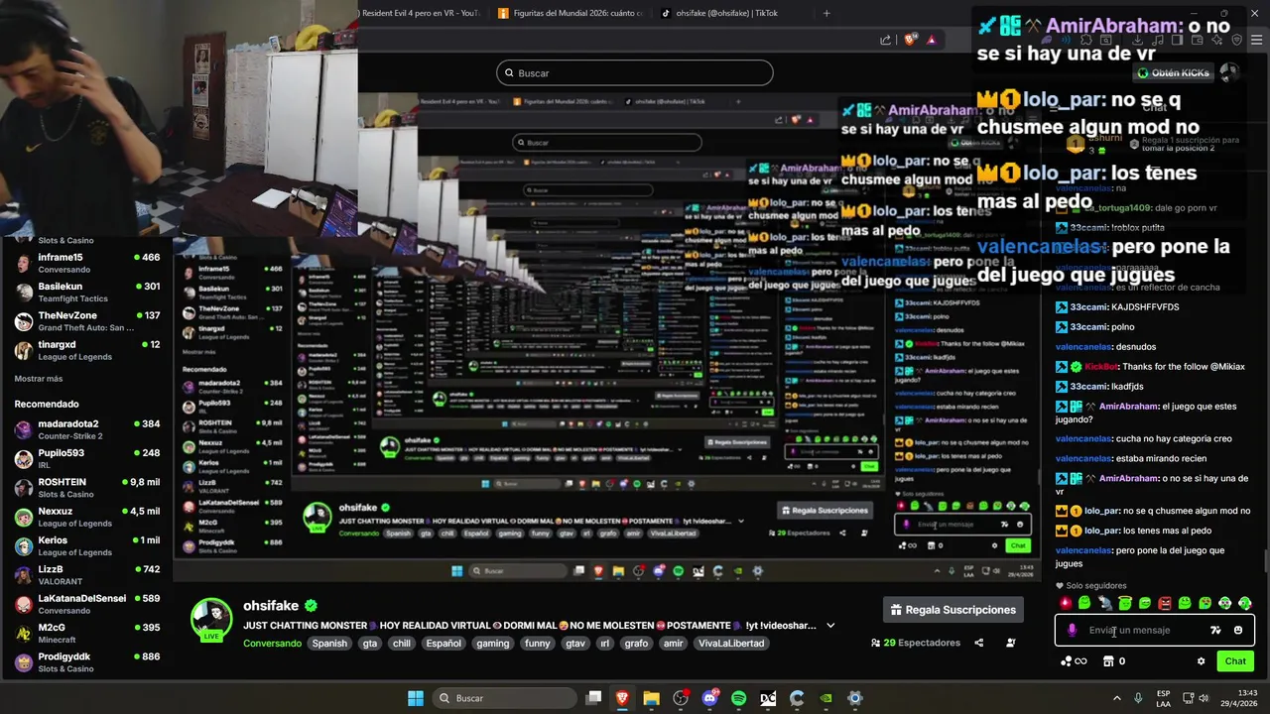Click the Regala Suscripciones button
The image size is (1270, 714).
tap(953, 610)
